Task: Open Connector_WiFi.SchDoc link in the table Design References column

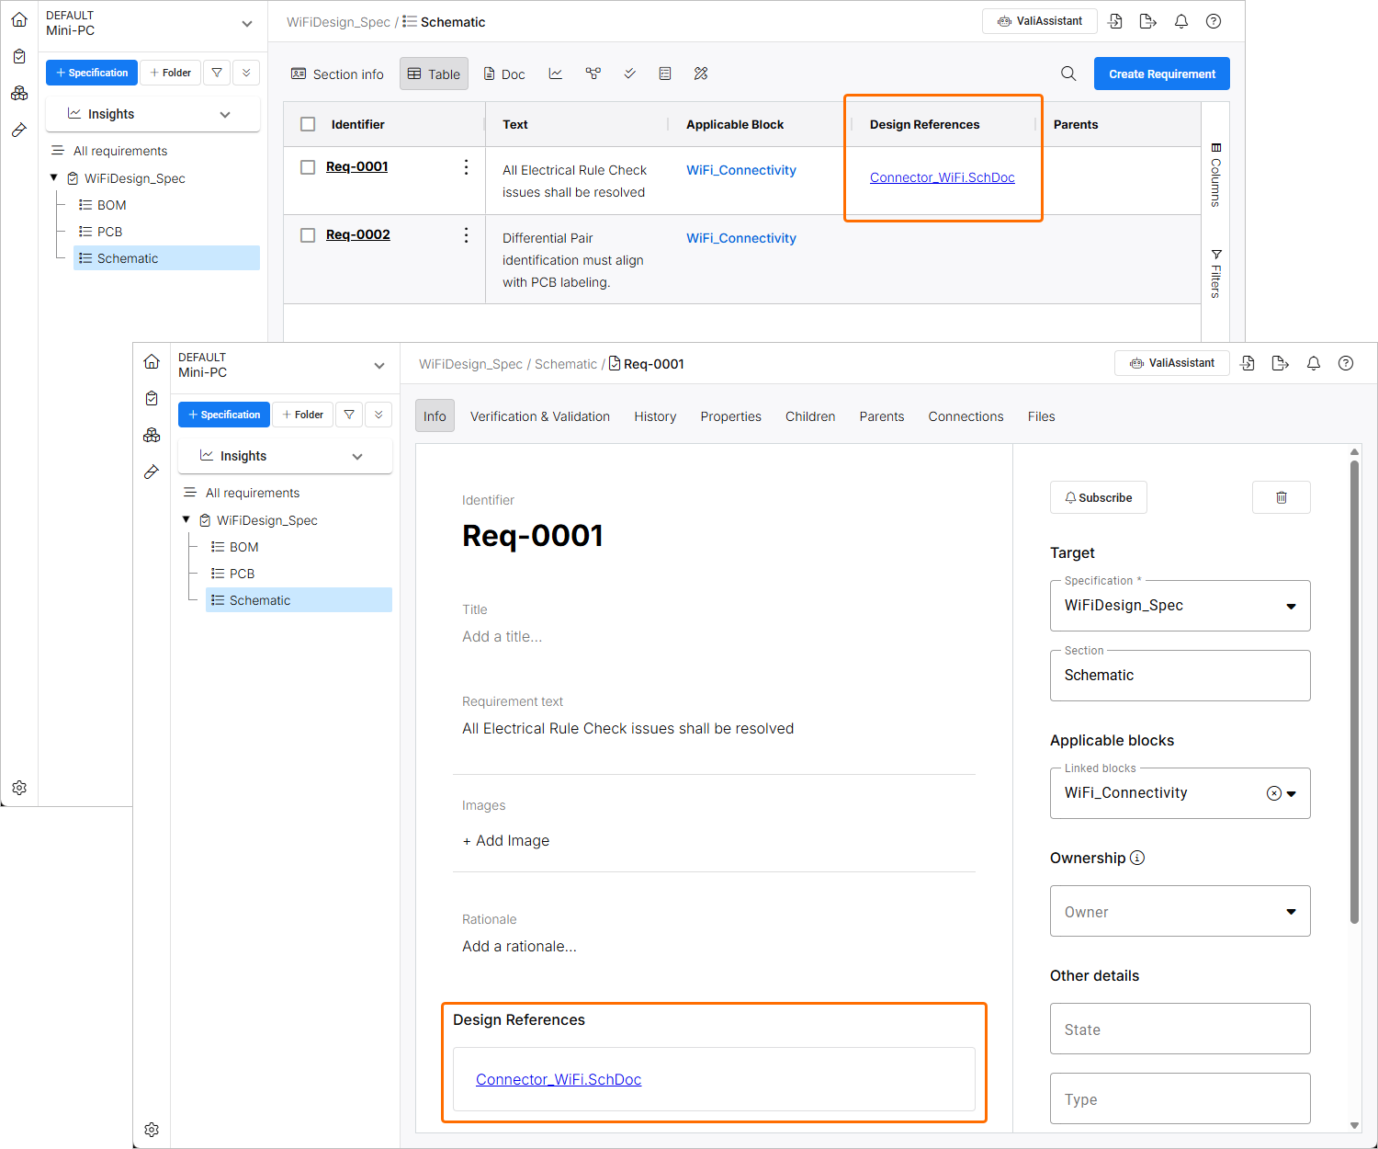Action: click(943, 177)
